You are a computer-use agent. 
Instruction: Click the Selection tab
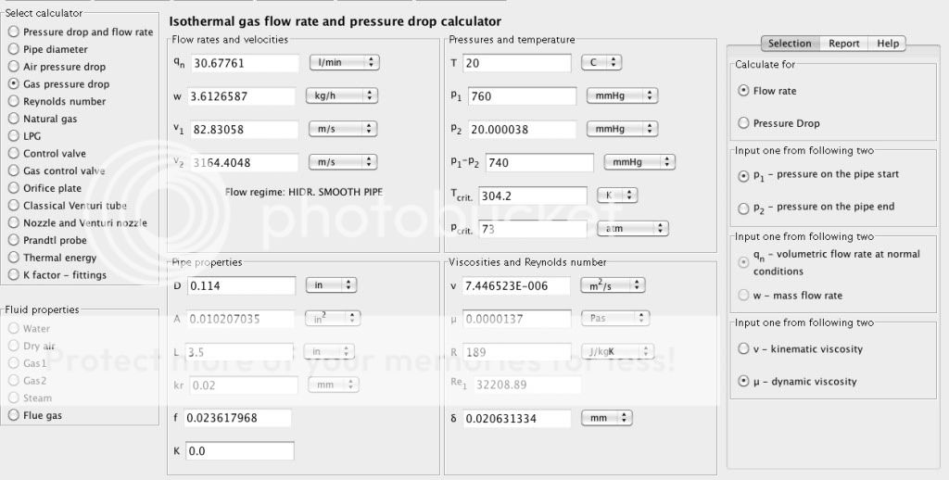[x=790, y=43]
